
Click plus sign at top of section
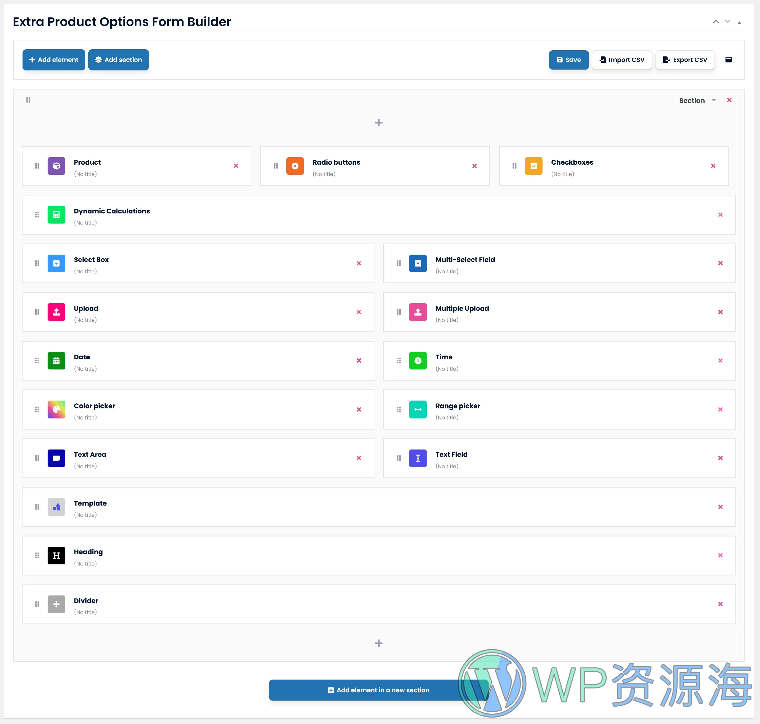coord(379,123)
